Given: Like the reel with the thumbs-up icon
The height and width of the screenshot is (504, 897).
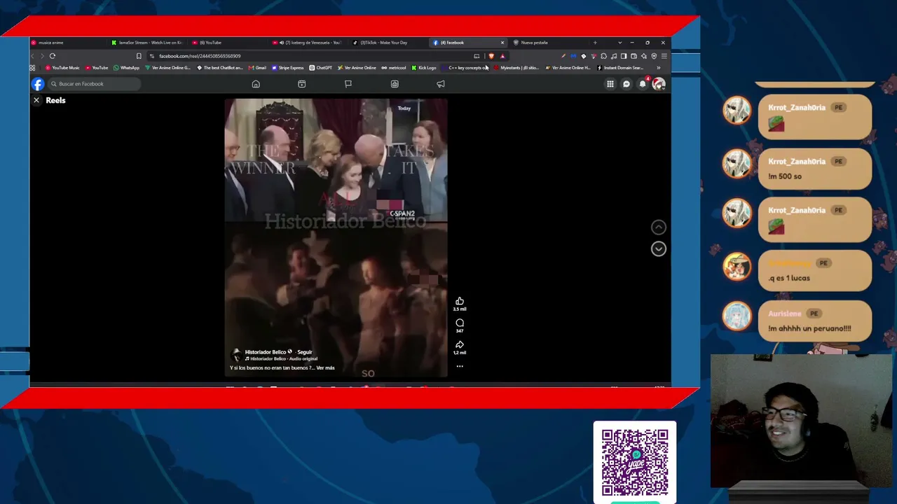Looking at the screenshot, I should (x=460, y=301).
